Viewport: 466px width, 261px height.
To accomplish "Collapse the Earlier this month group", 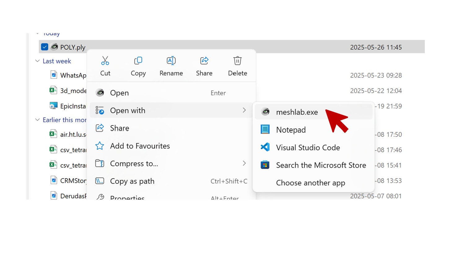I will tap(37, 120).
